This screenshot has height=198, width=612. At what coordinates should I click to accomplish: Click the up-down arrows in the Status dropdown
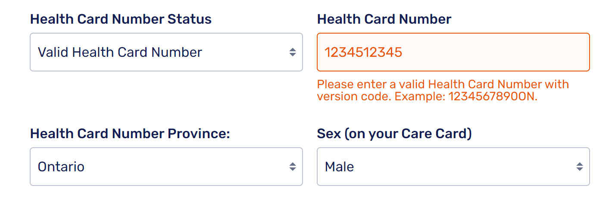click(293, 52)
